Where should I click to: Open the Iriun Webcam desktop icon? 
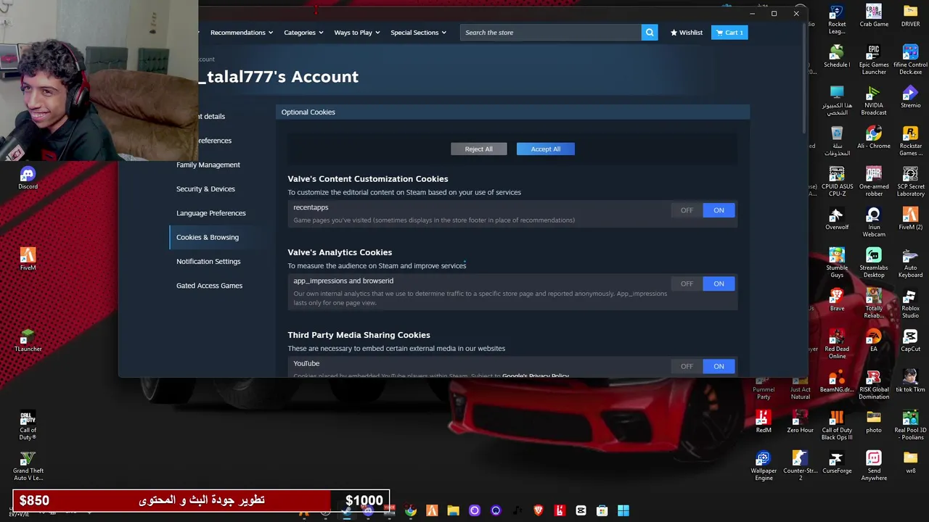point(874,223)
